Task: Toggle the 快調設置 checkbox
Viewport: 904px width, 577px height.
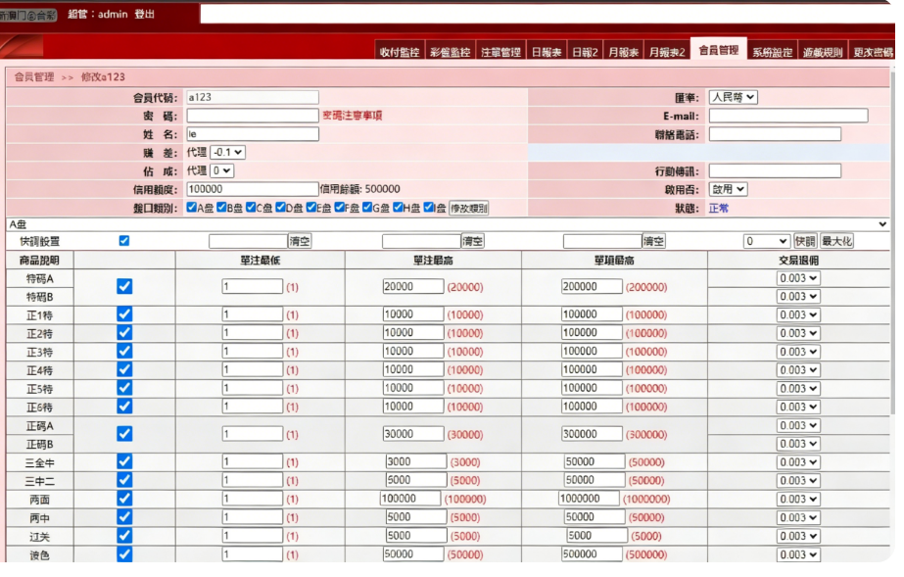Action: click(124, 241)
